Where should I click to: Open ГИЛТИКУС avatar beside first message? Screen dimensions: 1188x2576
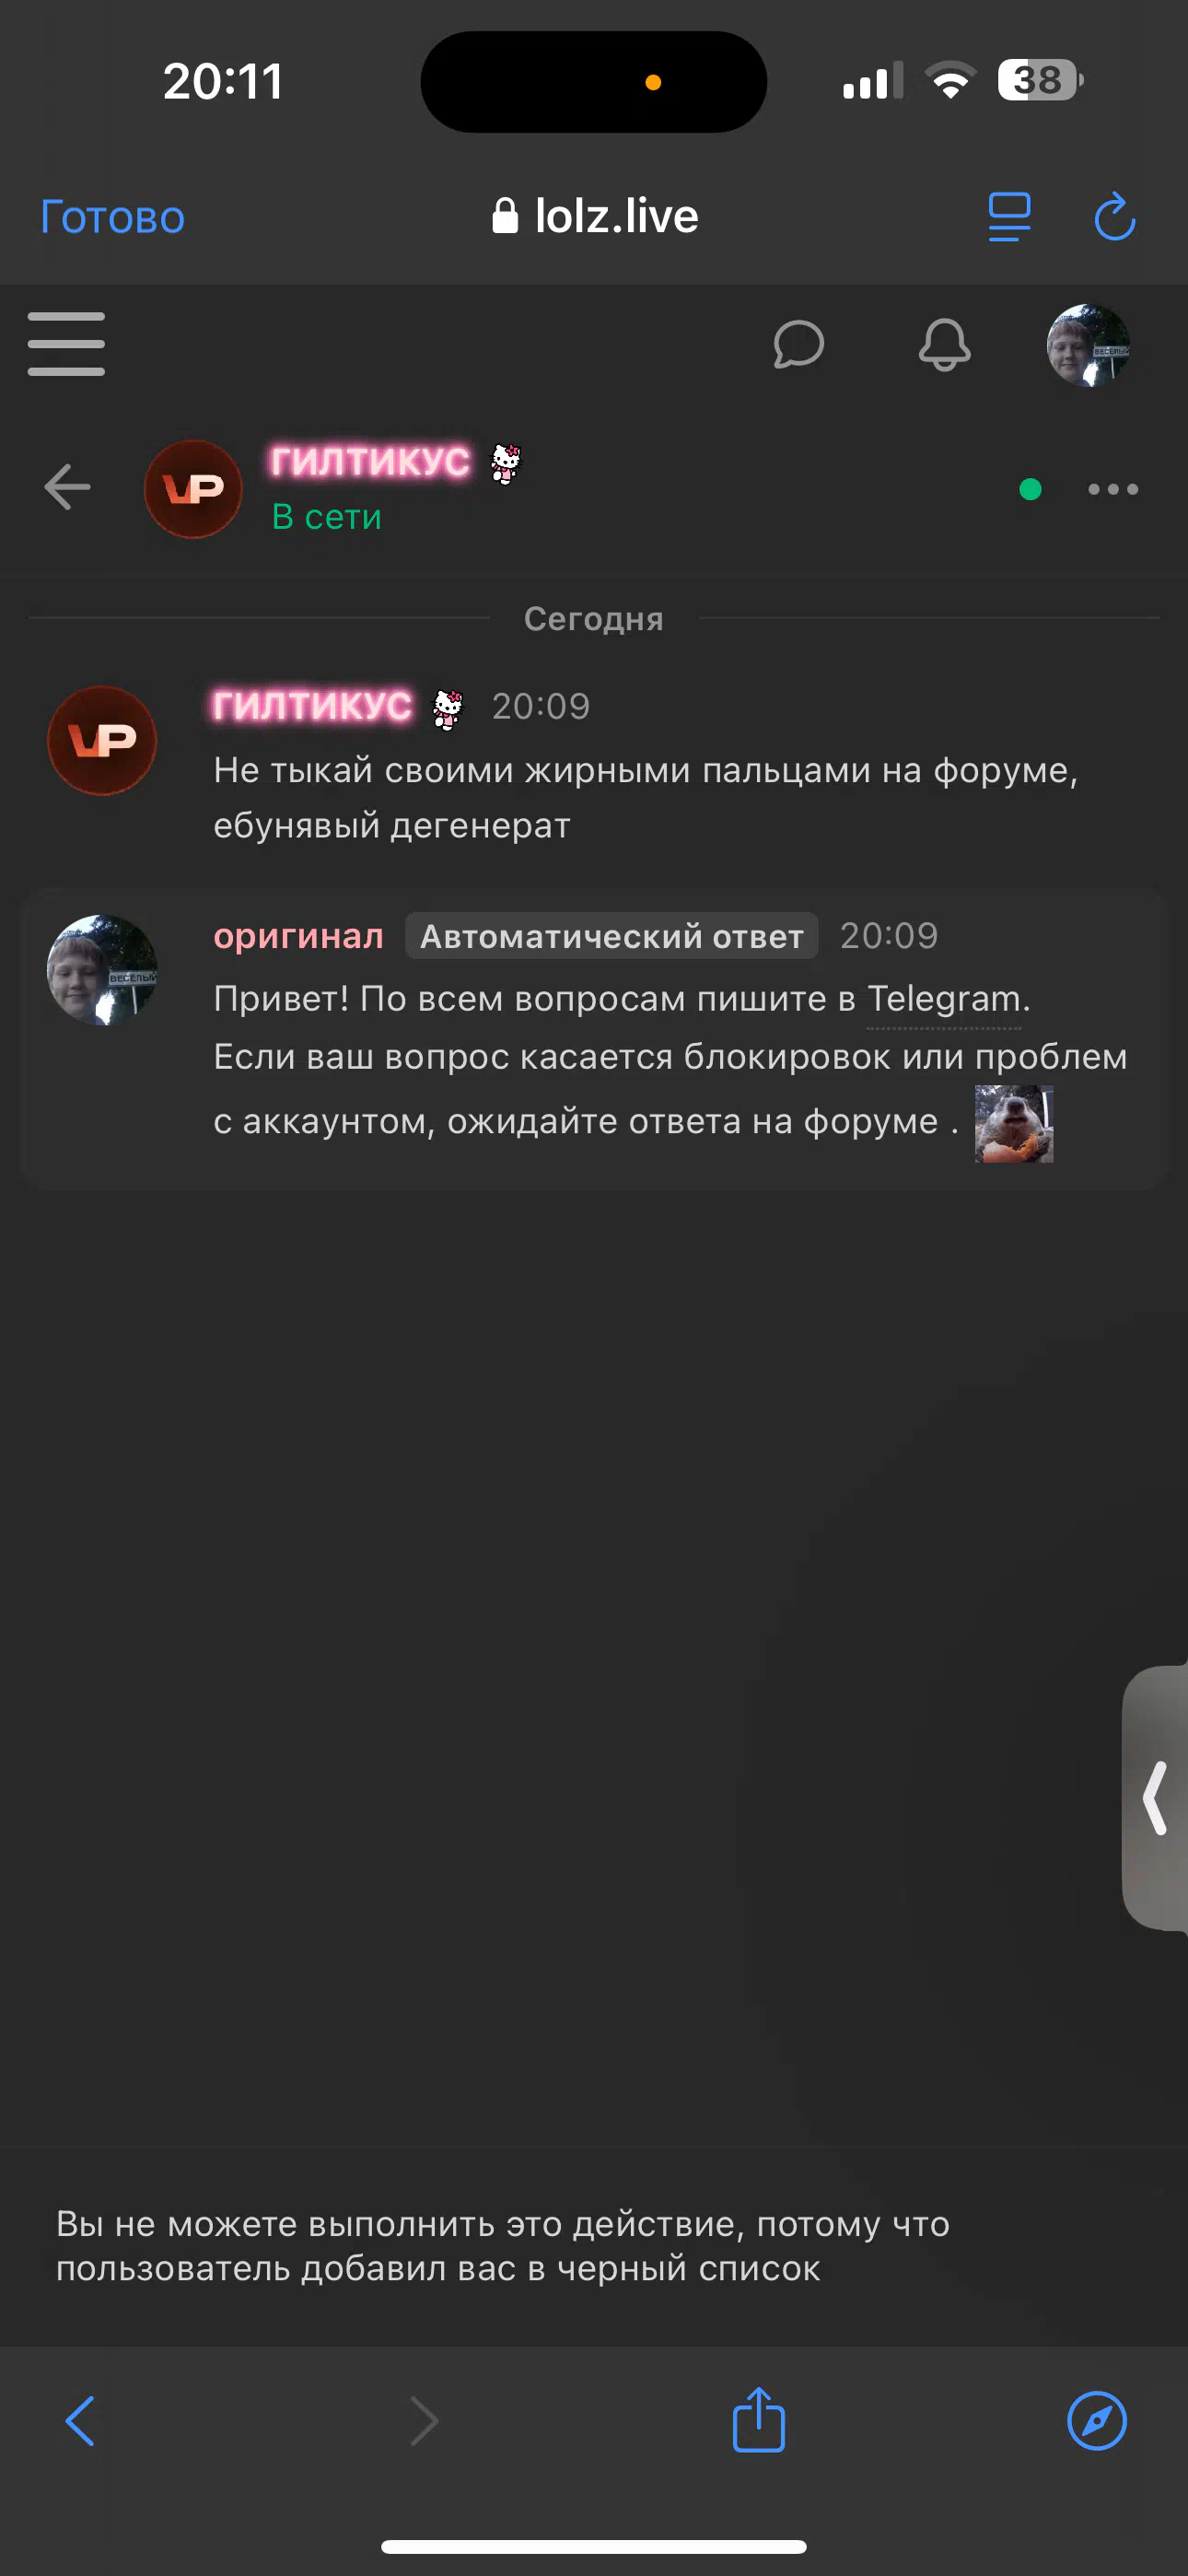pyautogui.click(x=102, y=740)
